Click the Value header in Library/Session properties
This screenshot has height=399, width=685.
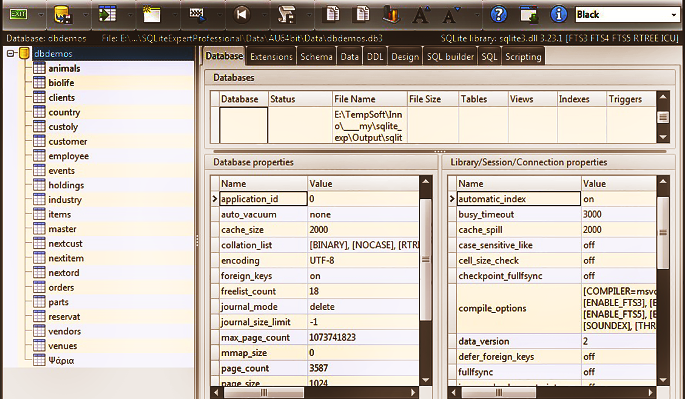(x=619, y=183)
